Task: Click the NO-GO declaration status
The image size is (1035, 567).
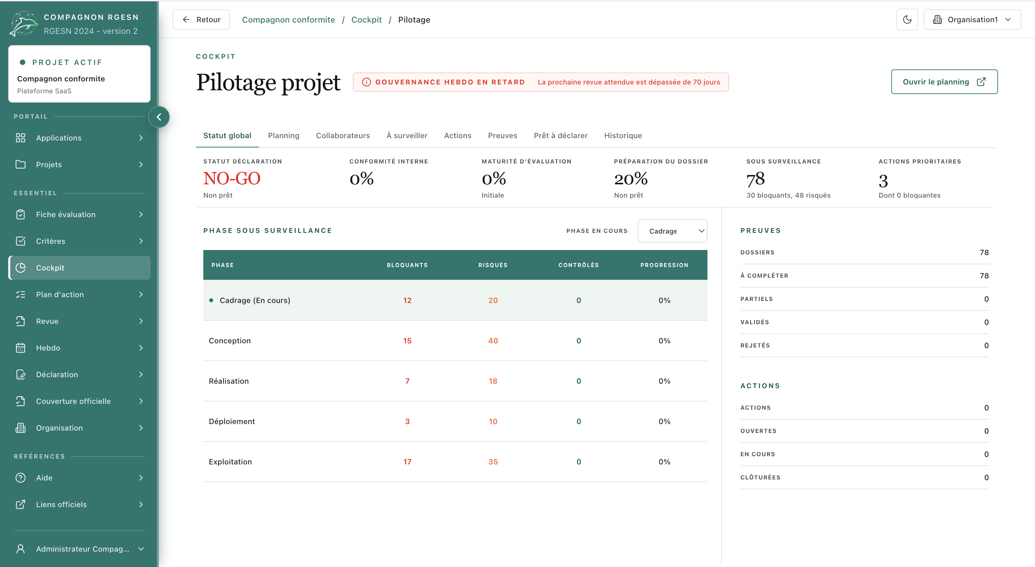Action: pos(232,179)
